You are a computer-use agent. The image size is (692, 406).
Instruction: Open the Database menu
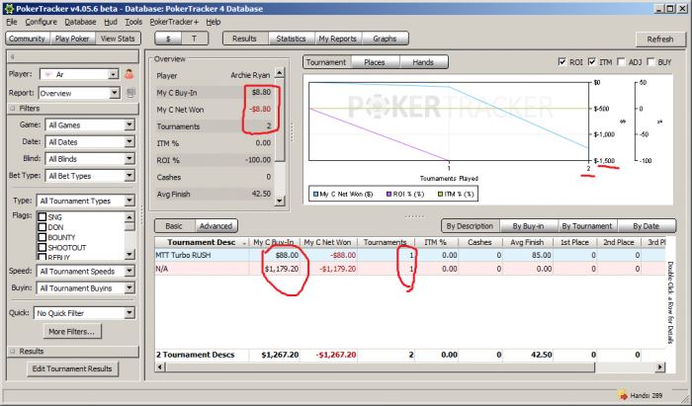80,22
